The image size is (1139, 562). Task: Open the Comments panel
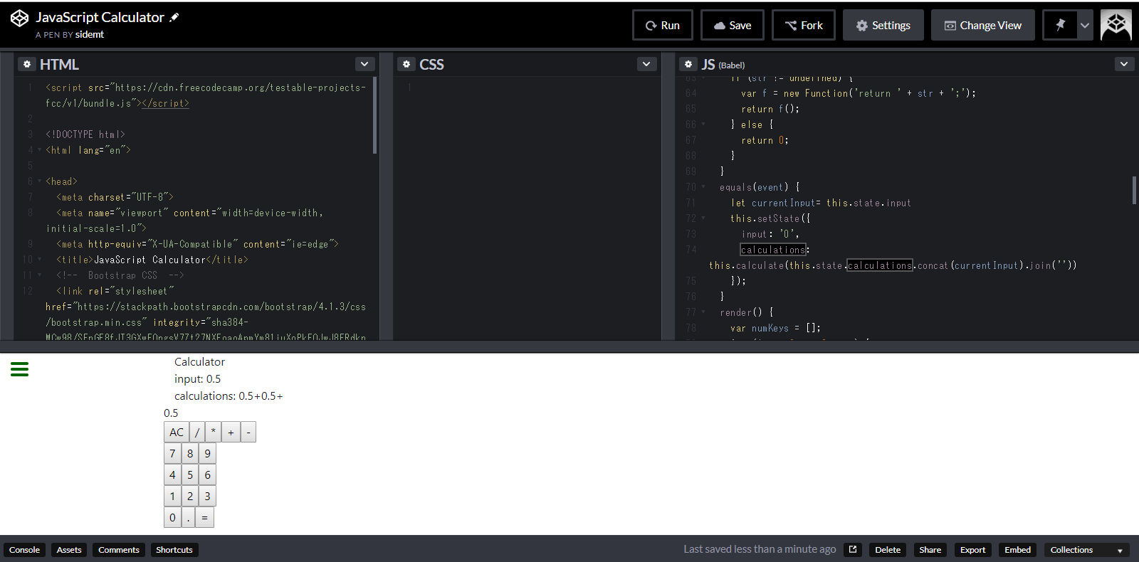tap(119, 550)
